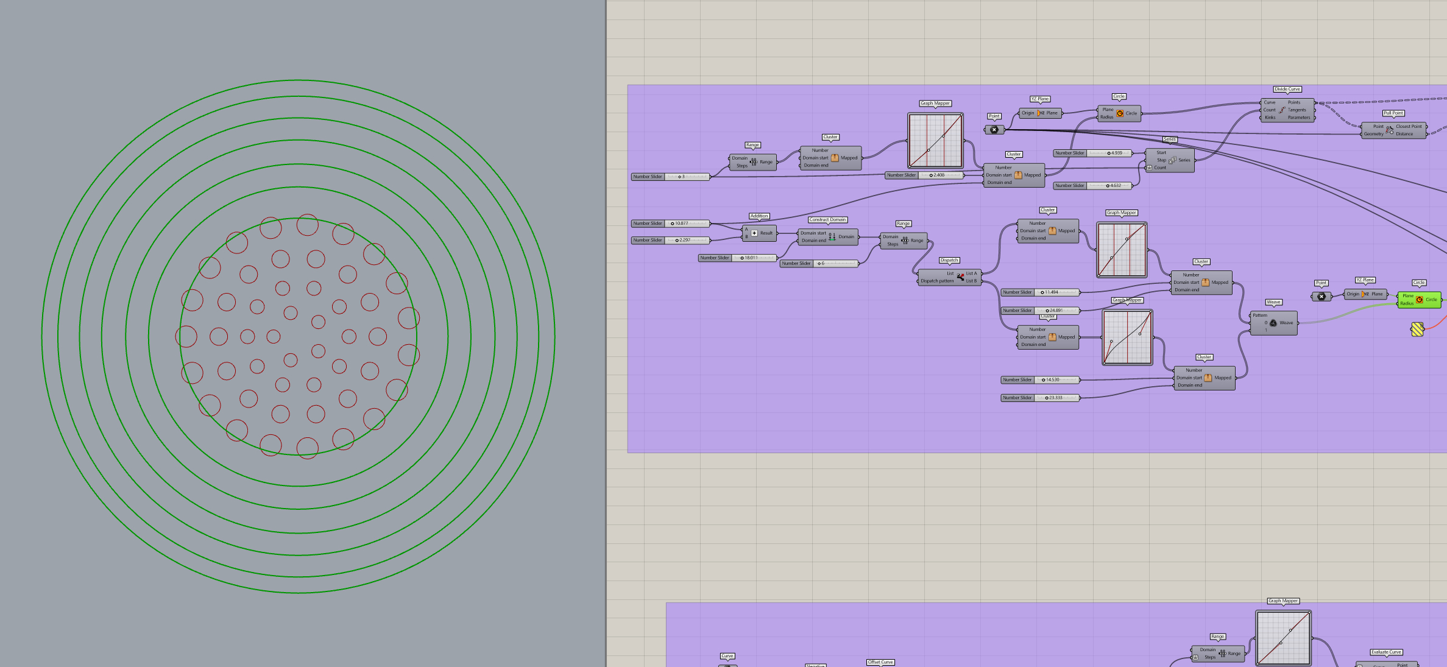The image size is (1447, 667).
Task: Click the Graph Mapper connected to Weave's upper cluster
Action: (1122, 250)
